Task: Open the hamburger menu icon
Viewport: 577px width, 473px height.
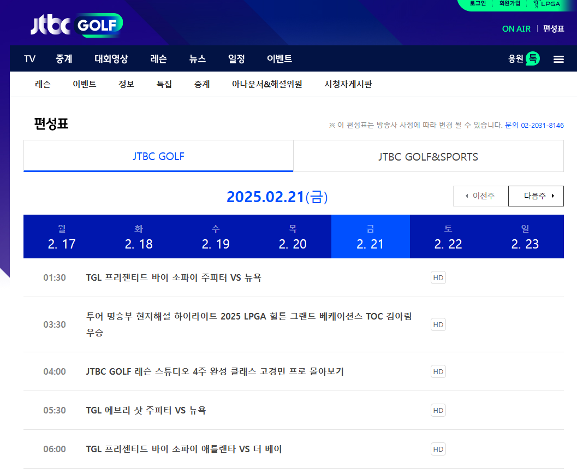Action: coord(558,59)
